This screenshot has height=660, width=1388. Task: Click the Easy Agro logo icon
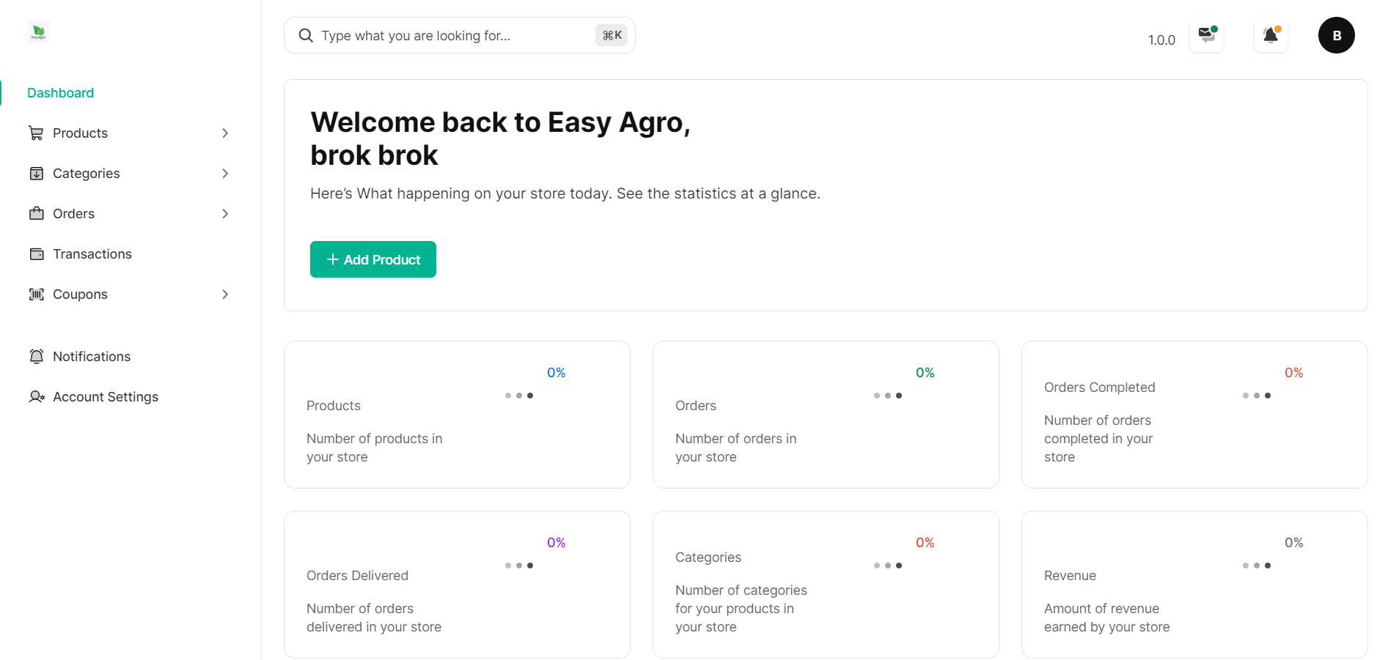39,32
